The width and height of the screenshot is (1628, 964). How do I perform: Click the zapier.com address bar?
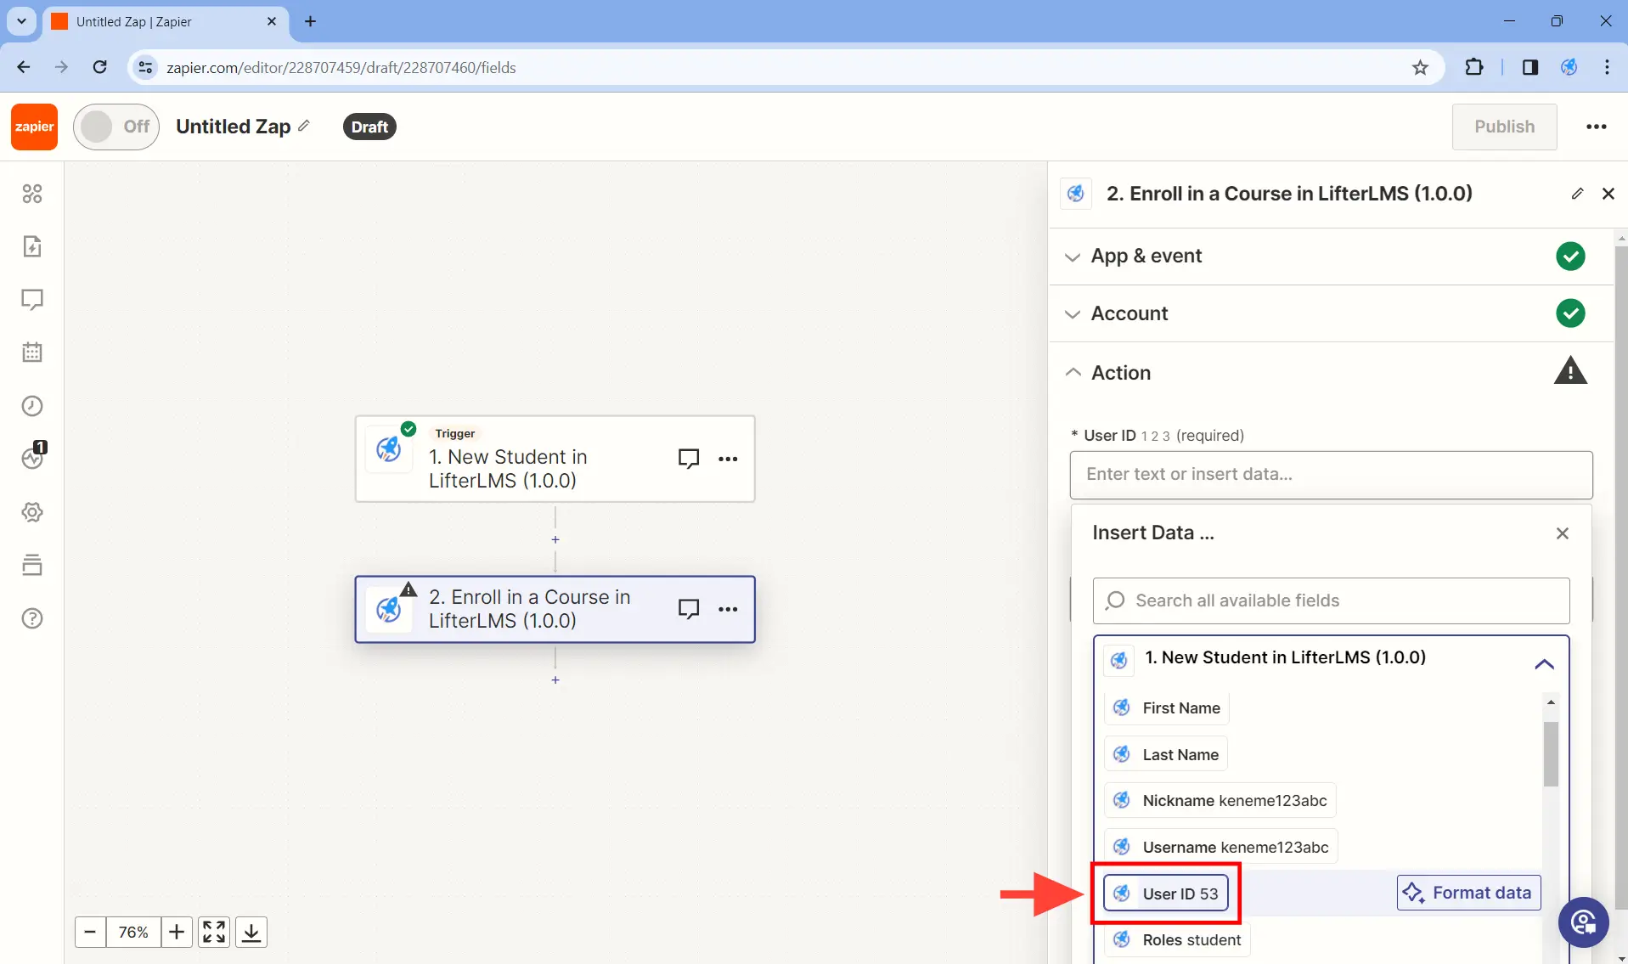click(786, 67)
